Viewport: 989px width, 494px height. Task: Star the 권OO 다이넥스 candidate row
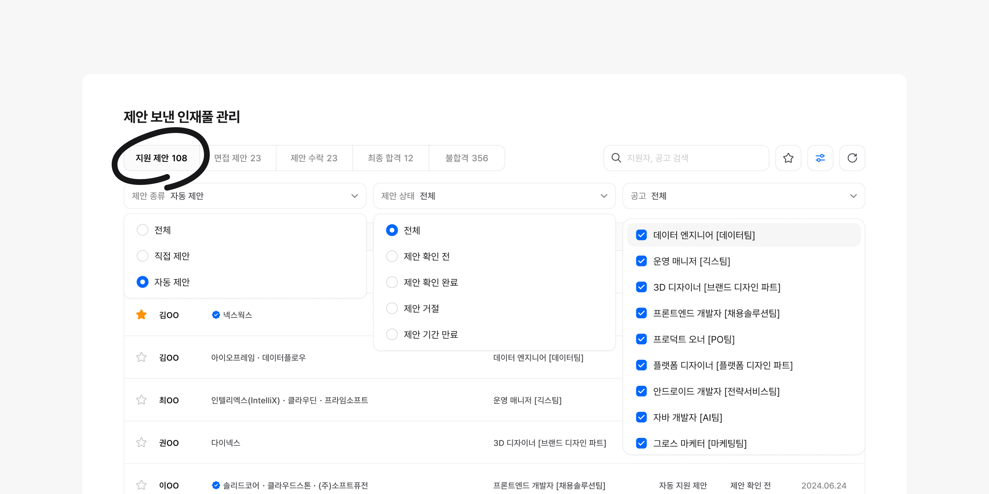coord(141,443)
